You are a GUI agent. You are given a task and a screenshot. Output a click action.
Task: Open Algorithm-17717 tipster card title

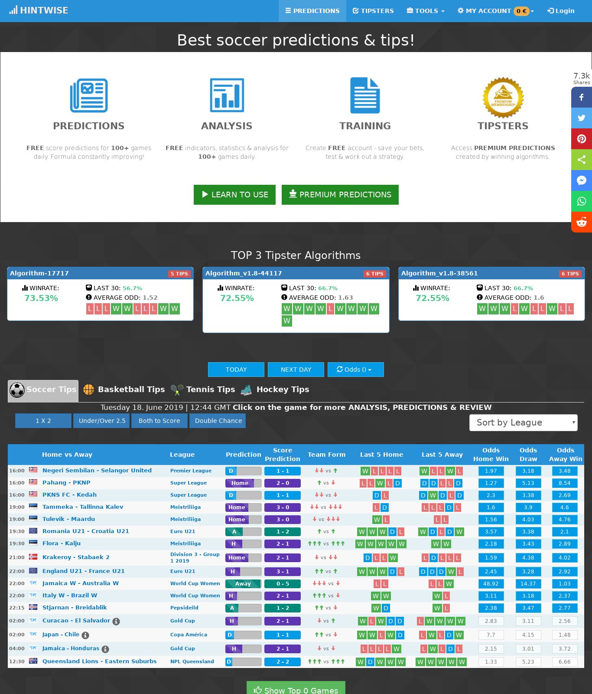(39, 273)
